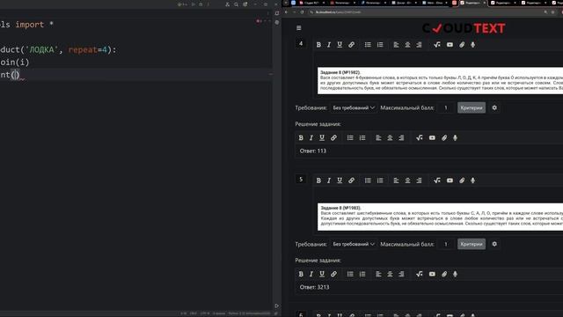563x317 pixels.
Task: Align left in task 4 question toolbar
Action: click(396, 45)
